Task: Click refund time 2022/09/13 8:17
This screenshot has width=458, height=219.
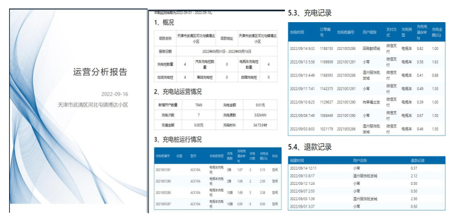Action: coord(302,176)
